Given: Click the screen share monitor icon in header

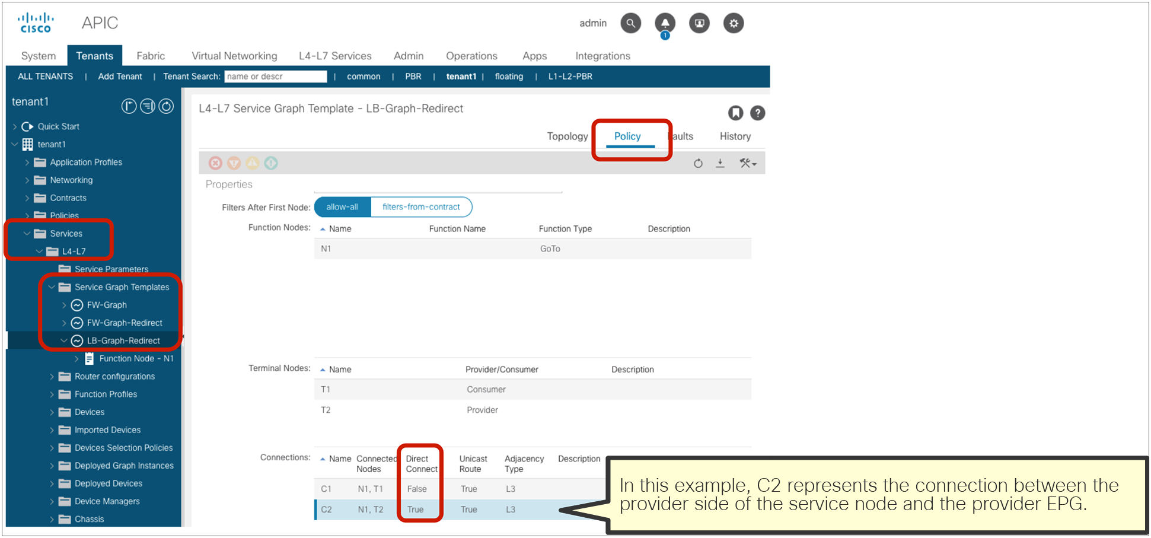Looking at the screenshot, I should point(700,23).
